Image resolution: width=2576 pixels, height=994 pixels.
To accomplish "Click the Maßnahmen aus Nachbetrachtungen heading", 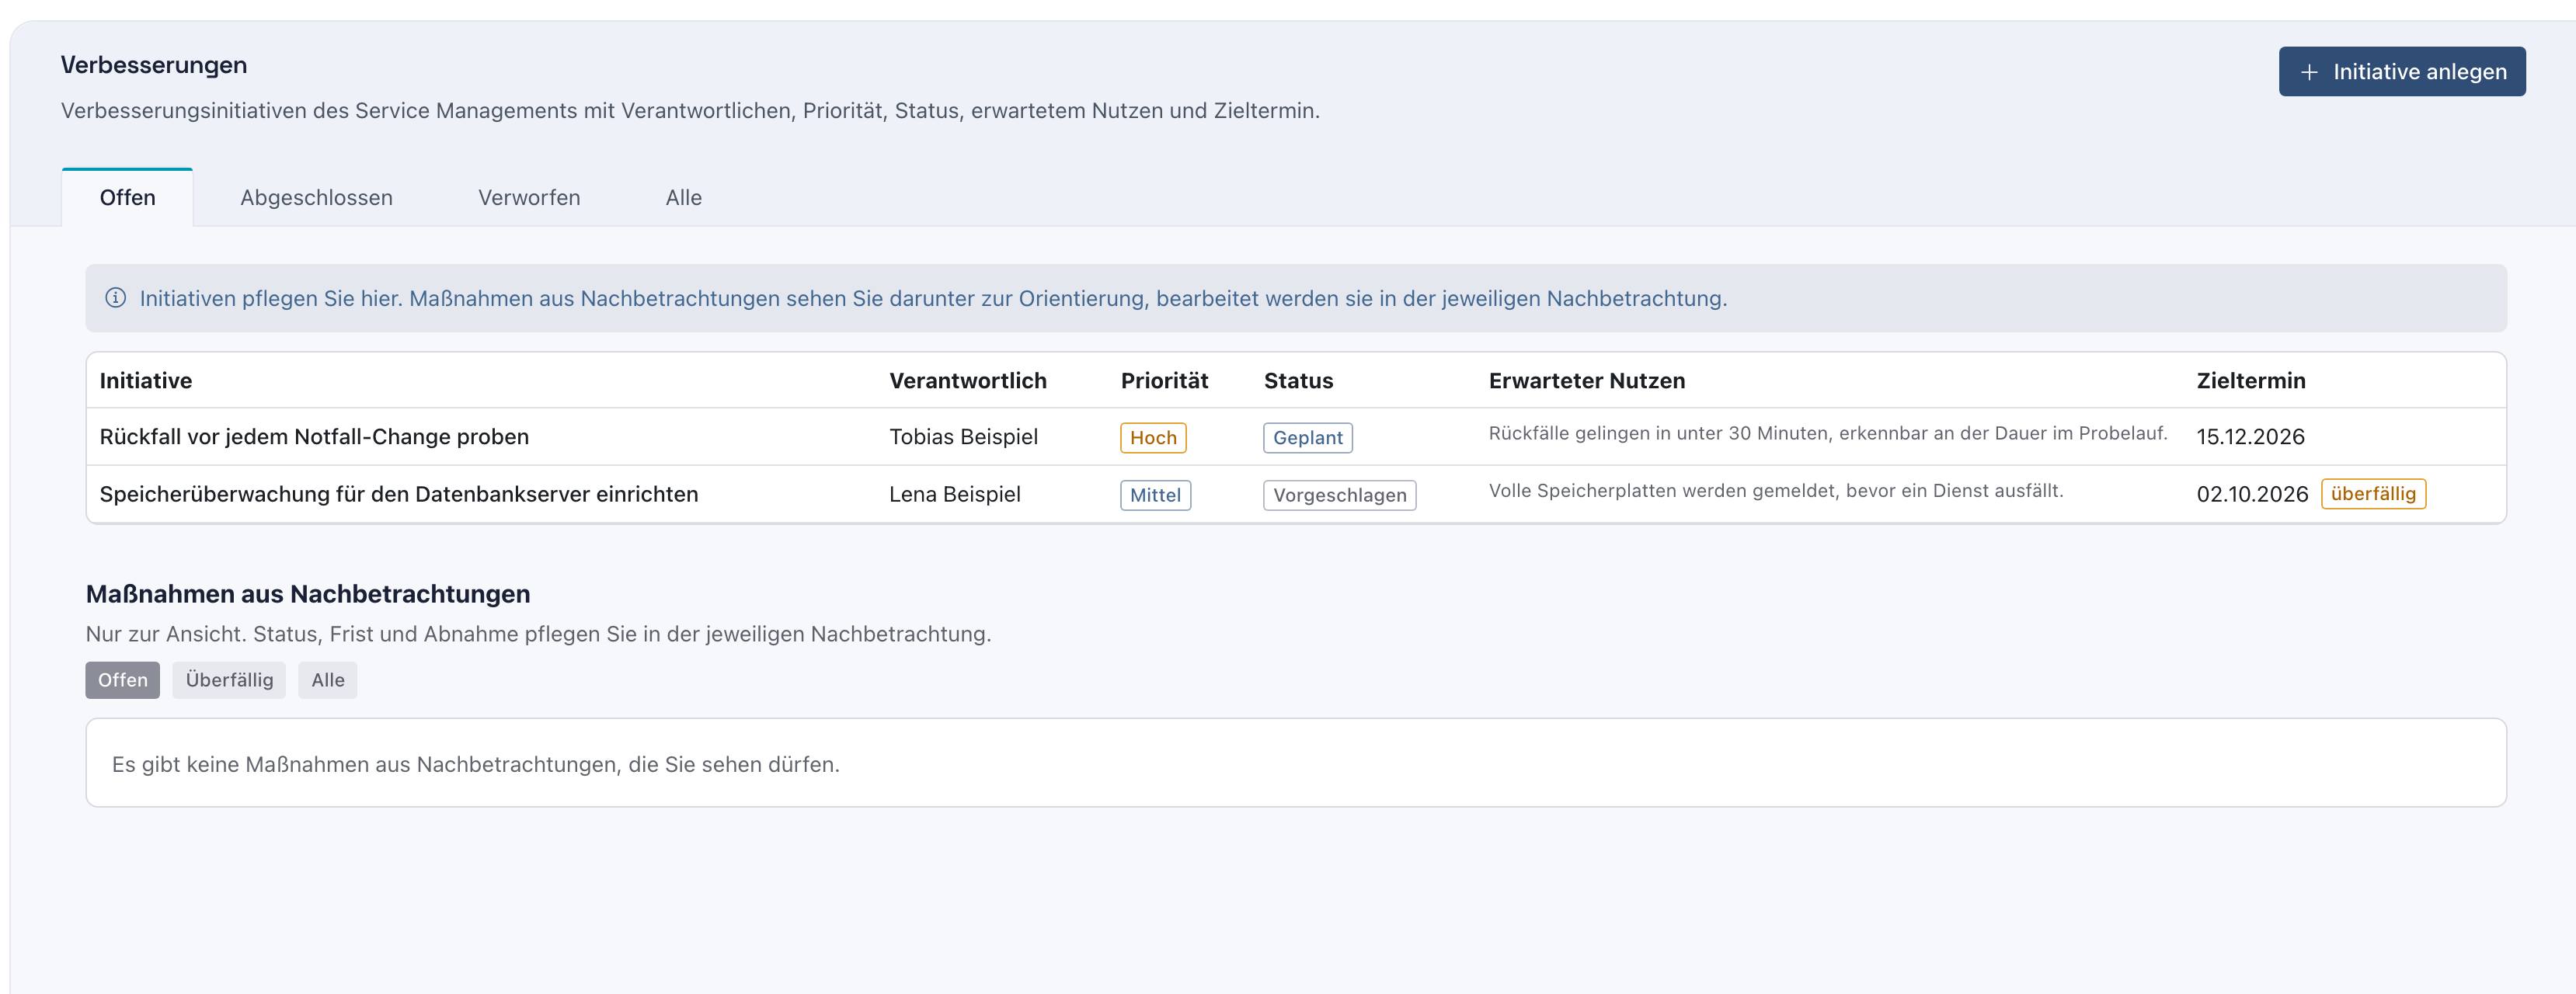I will (x=308, y=594).
